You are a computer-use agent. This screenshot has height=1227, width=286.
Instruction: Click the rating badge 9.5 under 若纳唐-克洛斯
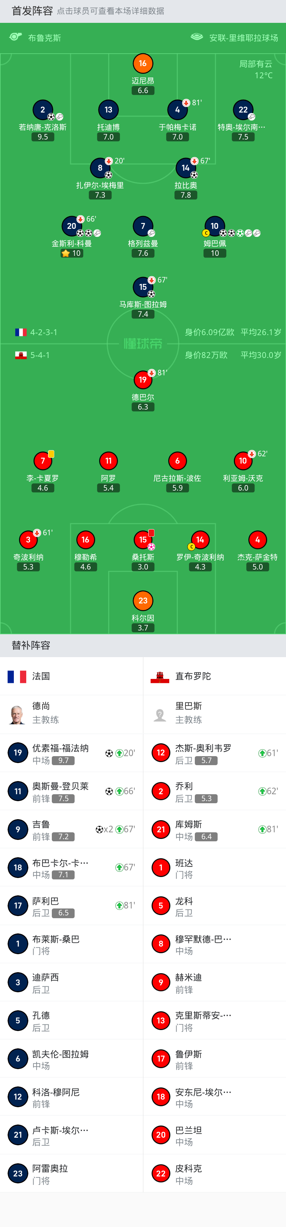[43, 137]
